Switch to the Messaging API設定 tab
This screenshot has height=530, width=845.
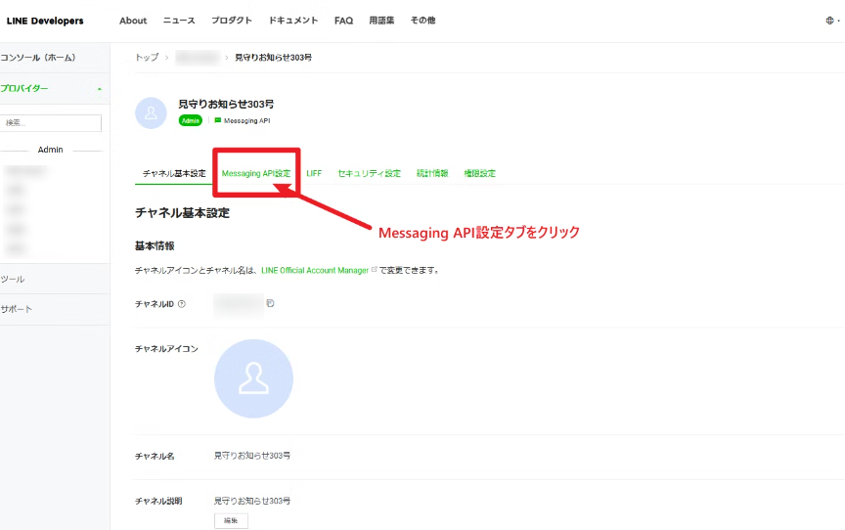[x=256, y=173]
